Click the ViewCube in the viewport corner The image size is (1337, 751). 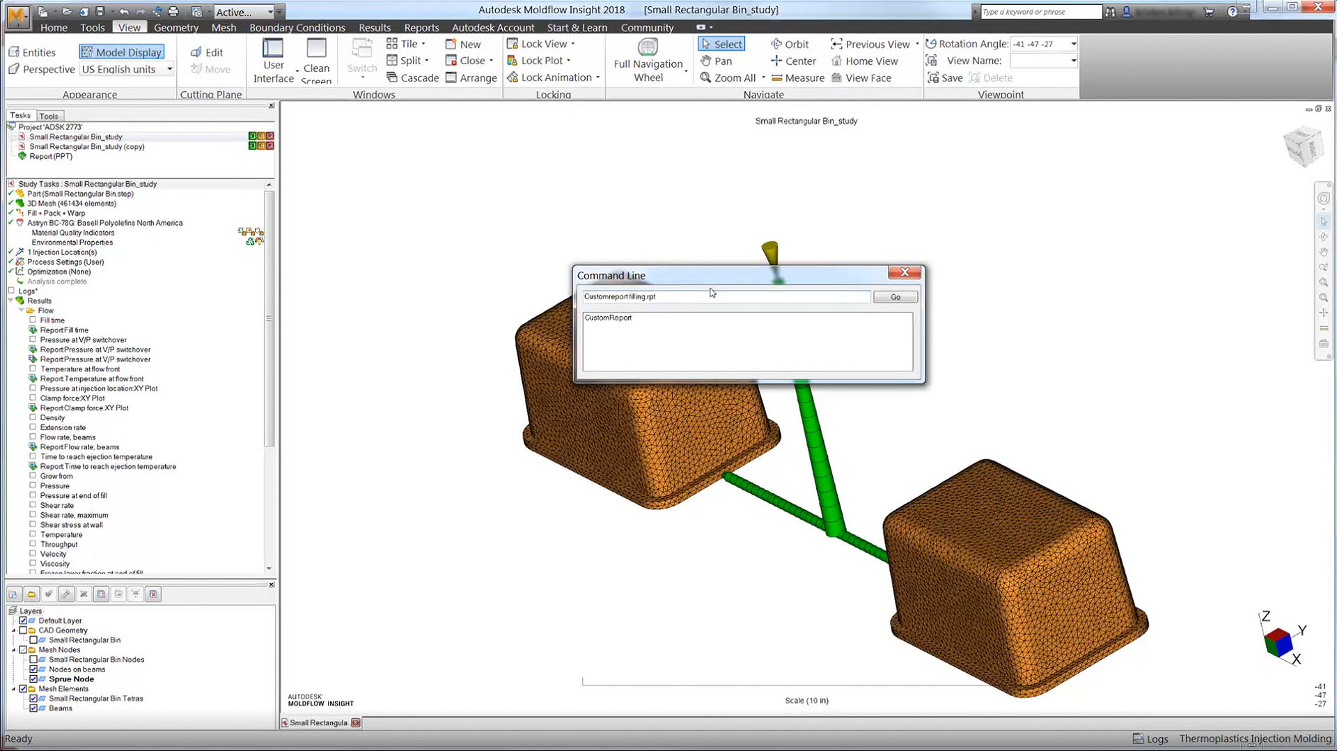[x=1301, y=146]
